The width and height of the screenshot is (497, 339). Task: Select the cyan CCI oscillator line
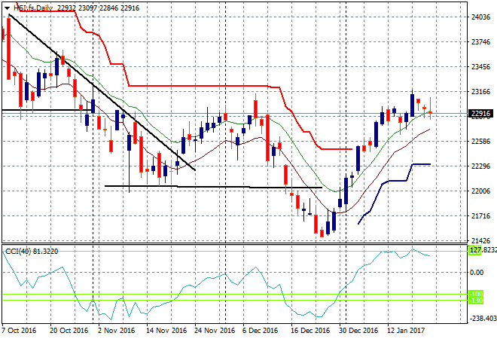[x=216, y=279]
